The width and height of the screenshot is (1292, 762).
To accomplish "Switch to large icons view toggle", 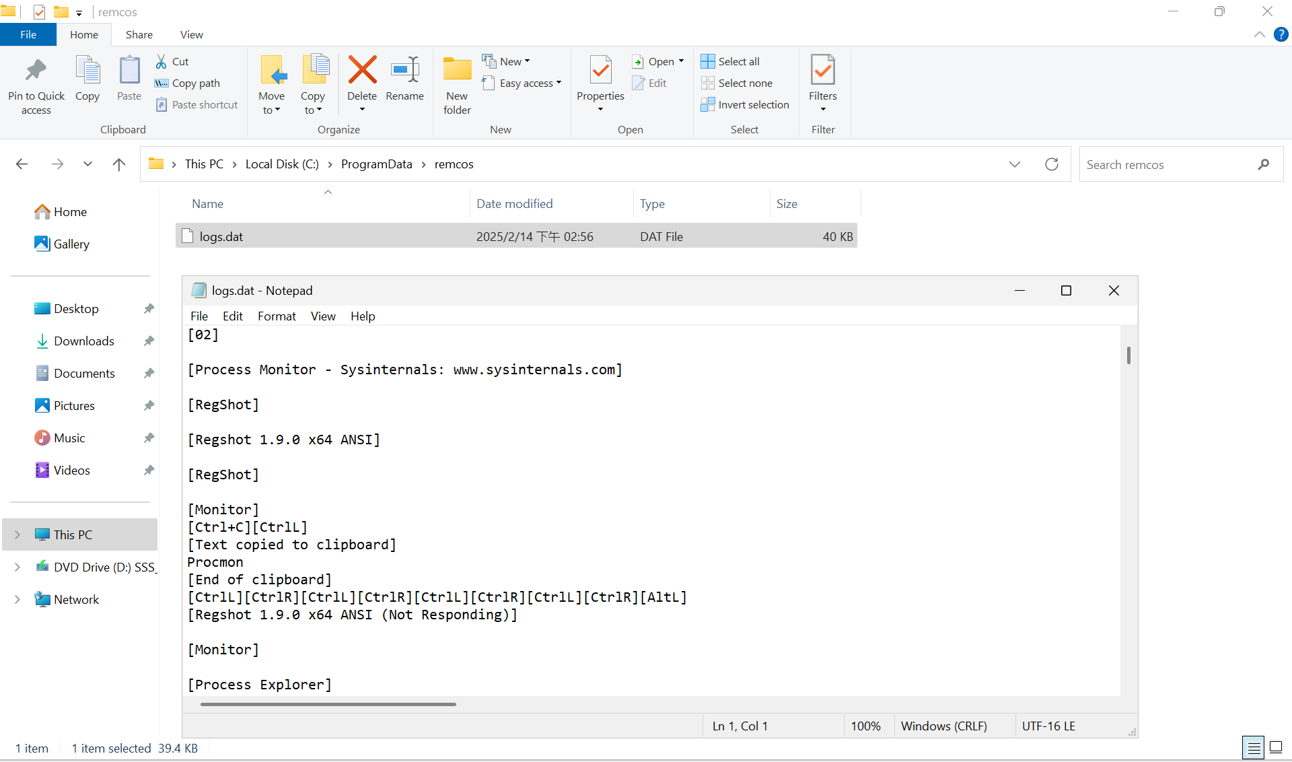I will click(1276, 747).
